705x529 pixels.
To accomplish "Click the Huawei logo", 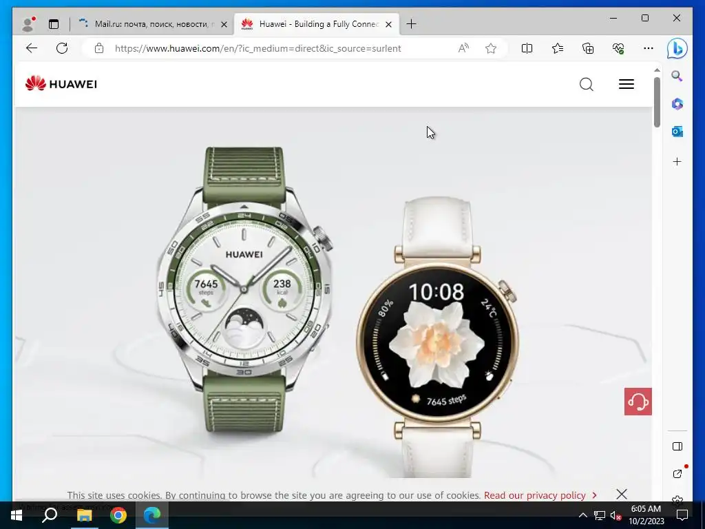I will [61, 83].
